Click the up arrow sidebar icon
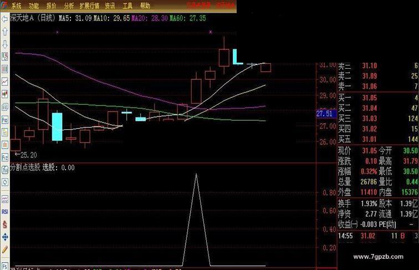The image size is (419, 270). pyautogui.click(x=5, y=32)
